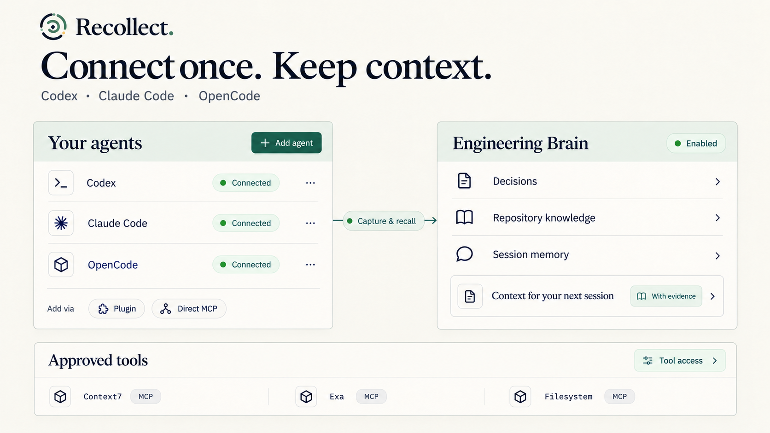Open the Claude Code row three-dot menu
The height and width of the screenshot is (433, 770).
tap(310, 223)
